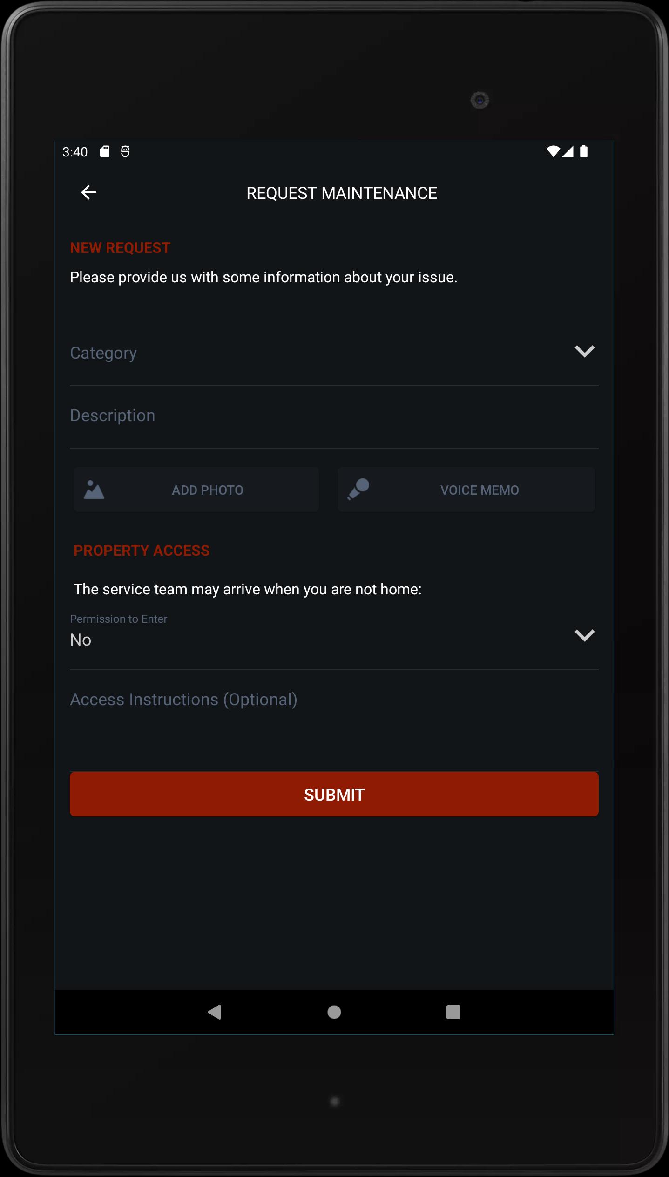This screenshot has width=669, height=1177.
Task: Tap the REQUEST MAINTENANCE title
Action: [x=342, y=193]
